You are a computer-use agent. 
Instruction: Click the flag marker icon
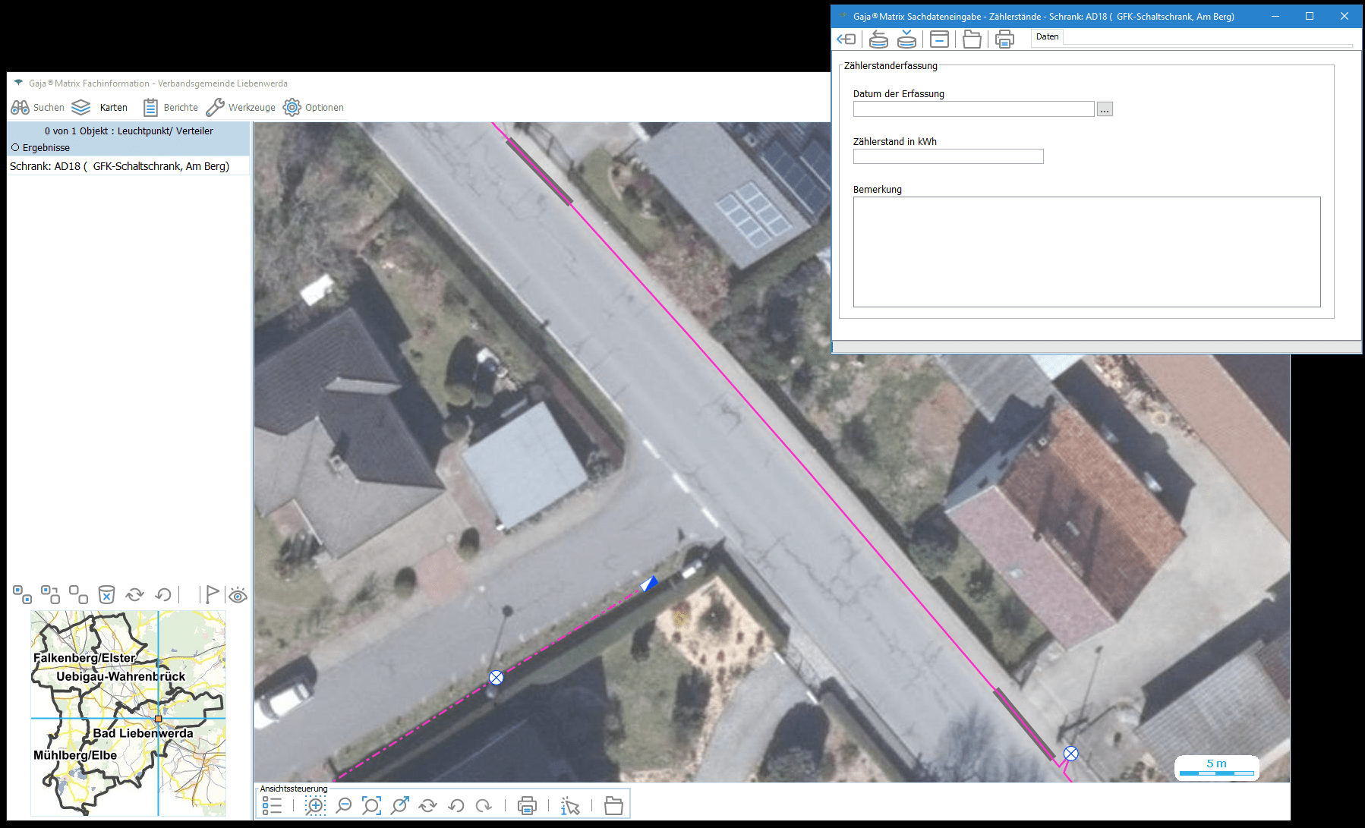click(212, 594)
